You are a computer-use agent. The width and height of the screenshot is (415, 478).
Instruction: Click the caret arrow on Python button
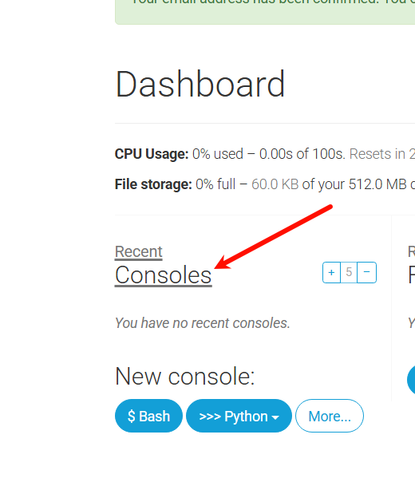(x=275, y=417)
